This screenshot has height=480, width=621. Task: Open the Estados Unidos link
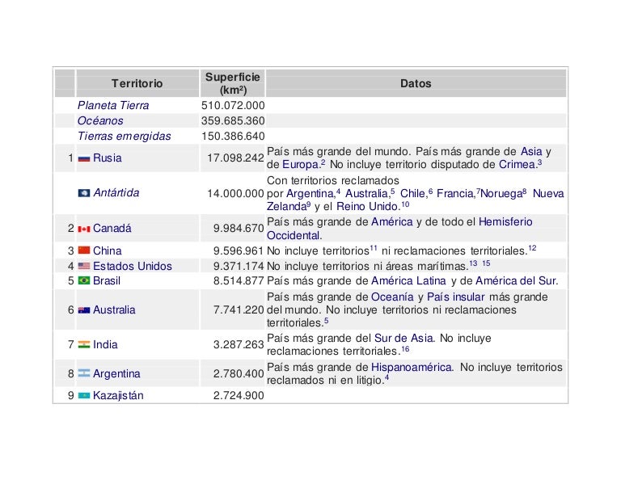coord(132,266)
